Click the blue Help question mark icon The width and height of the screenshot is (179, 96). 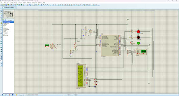tap(30, 5)
